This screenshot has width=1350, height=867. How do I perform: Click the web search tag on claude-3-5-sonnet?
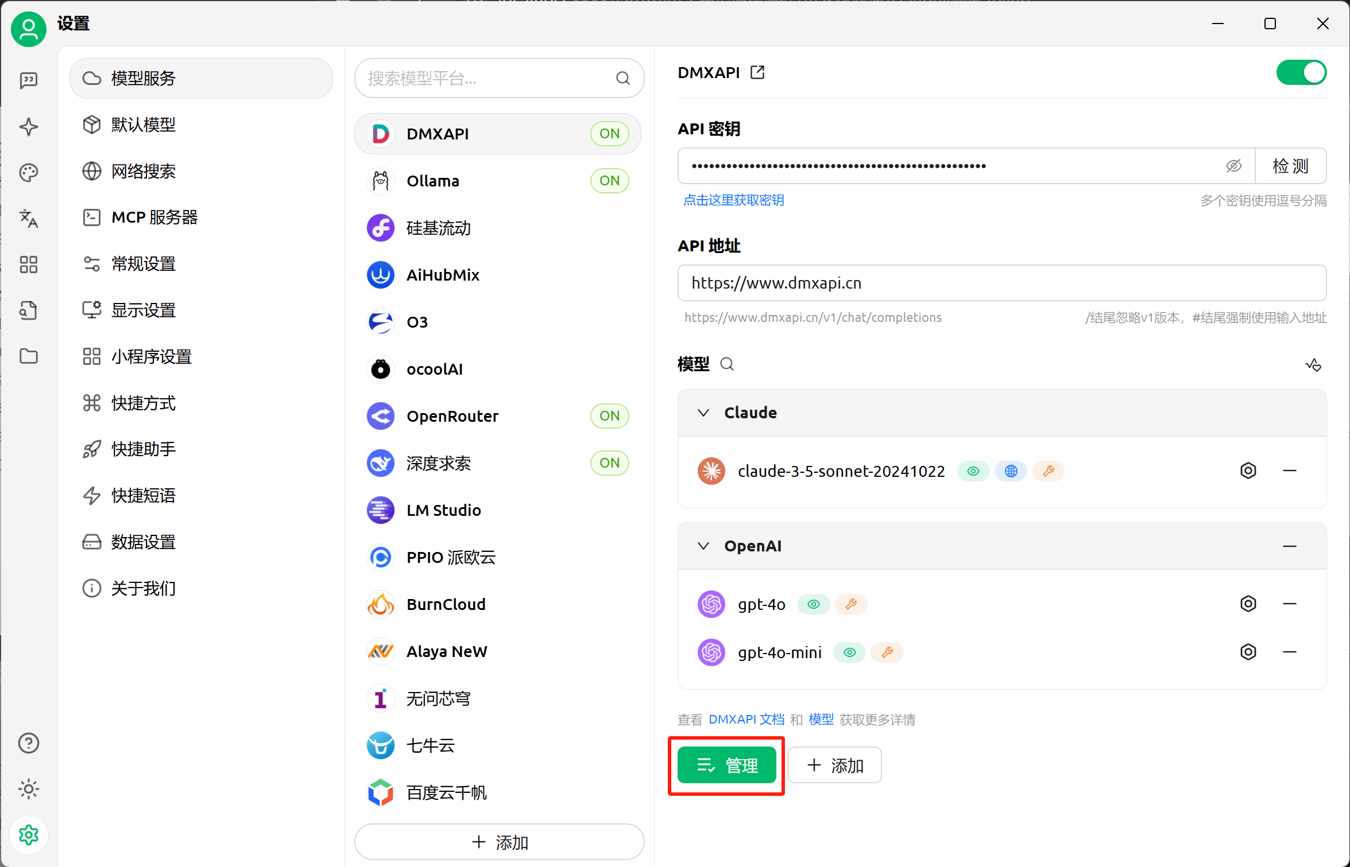[1011, 471]
